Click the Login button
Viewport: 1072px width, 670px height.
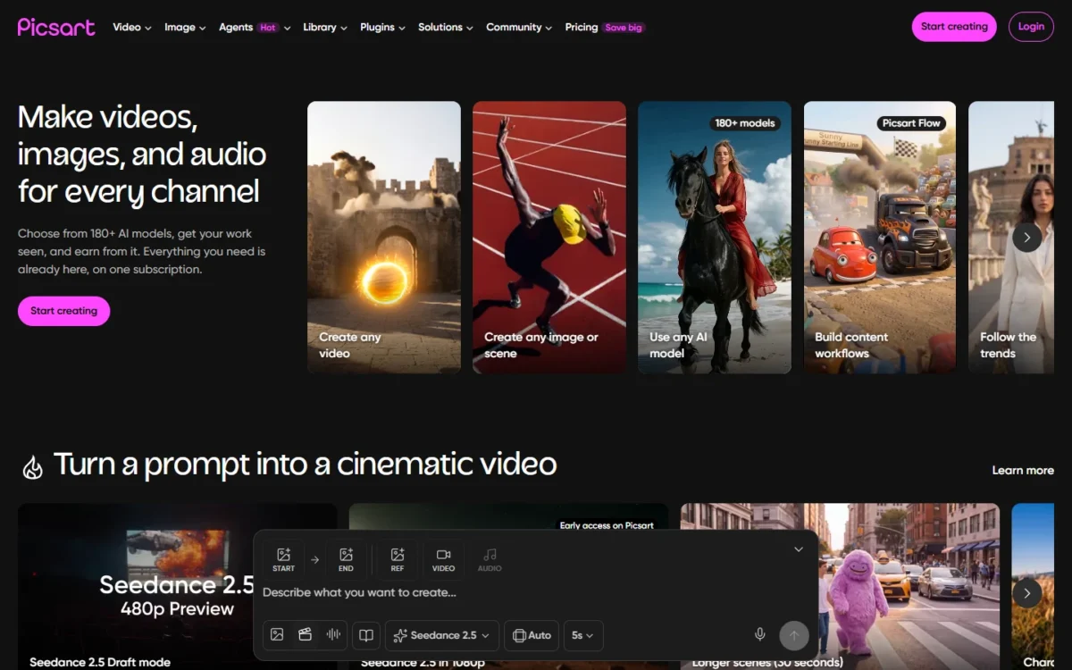pyautogui.click(x=1031, y=27)
